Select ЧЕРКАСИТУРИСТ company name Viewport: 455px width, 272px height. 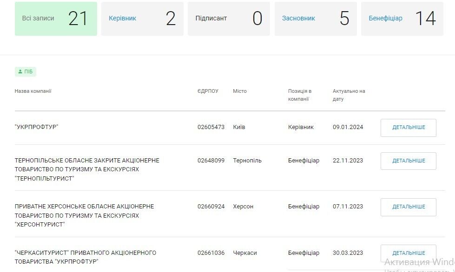click(86, 257)
